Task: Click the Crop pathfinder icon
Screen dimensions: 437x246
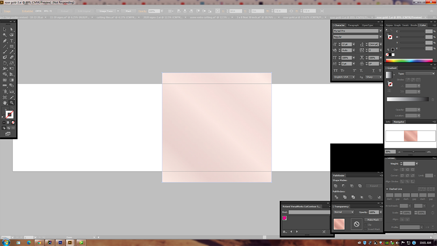Action: 362,197
